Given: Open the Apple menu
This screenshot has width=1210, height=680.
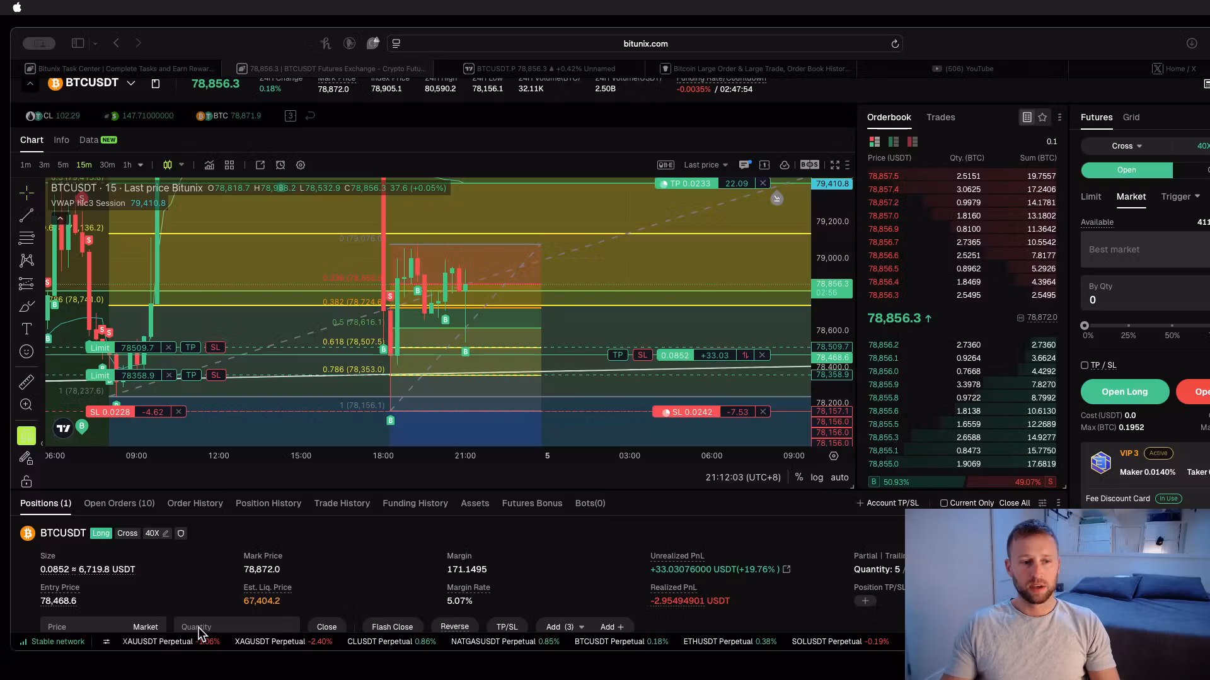Looking at the screenshot, I should pos(17,8).
